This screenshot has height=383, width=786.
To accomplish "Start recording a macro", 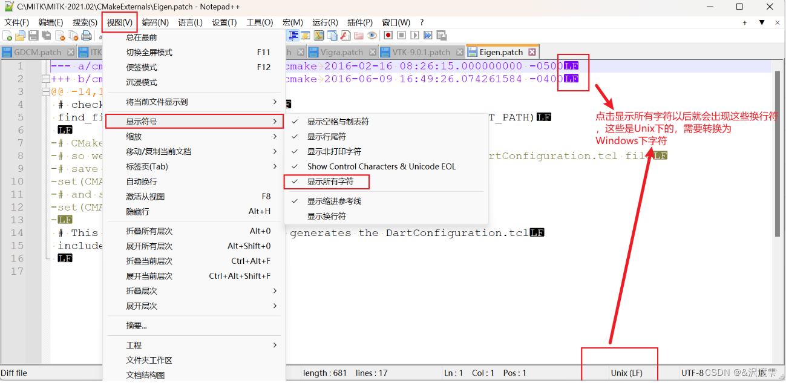I will click(388, 35).
